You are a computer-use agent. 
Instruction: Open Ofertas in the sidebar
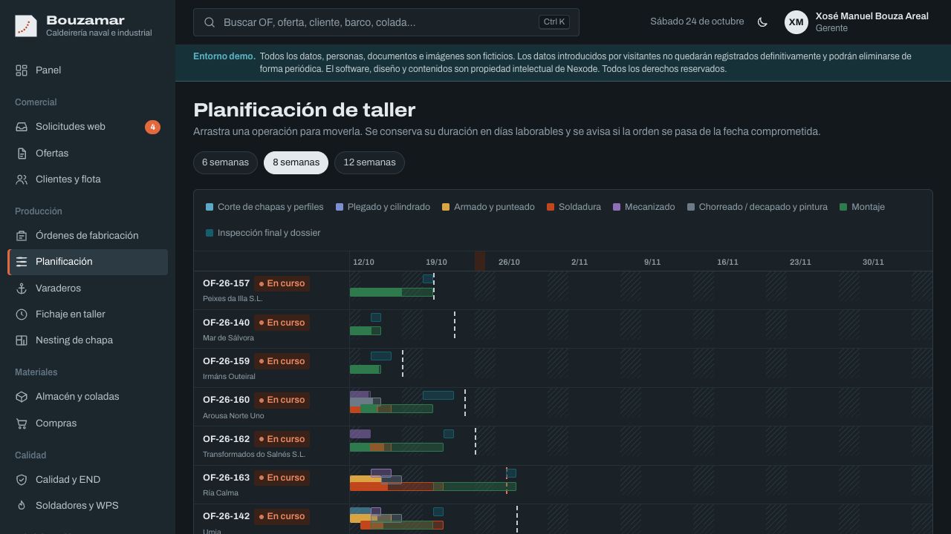pos(88,154)
